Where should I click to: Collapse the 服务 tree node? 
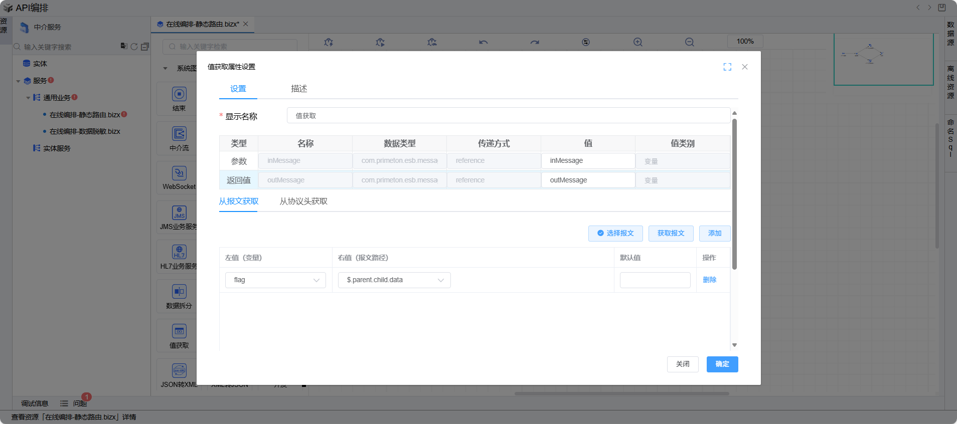[18, 81]
